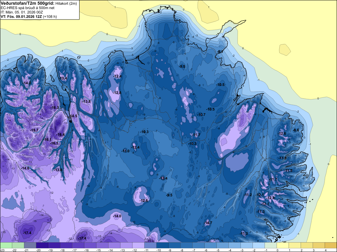
Task: Click the -8.1 temperature label
Action: [220, 52]
